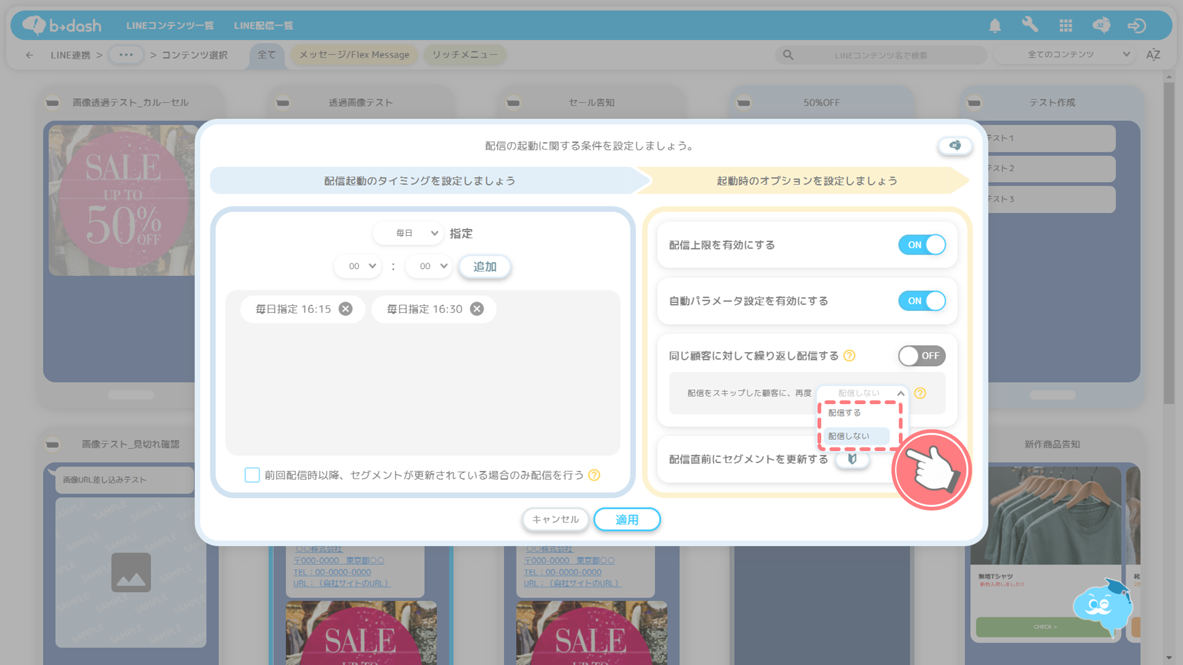The image size is (1183, 665).
Task: Click the キャンセル button
Action: [x=555, y=519]
